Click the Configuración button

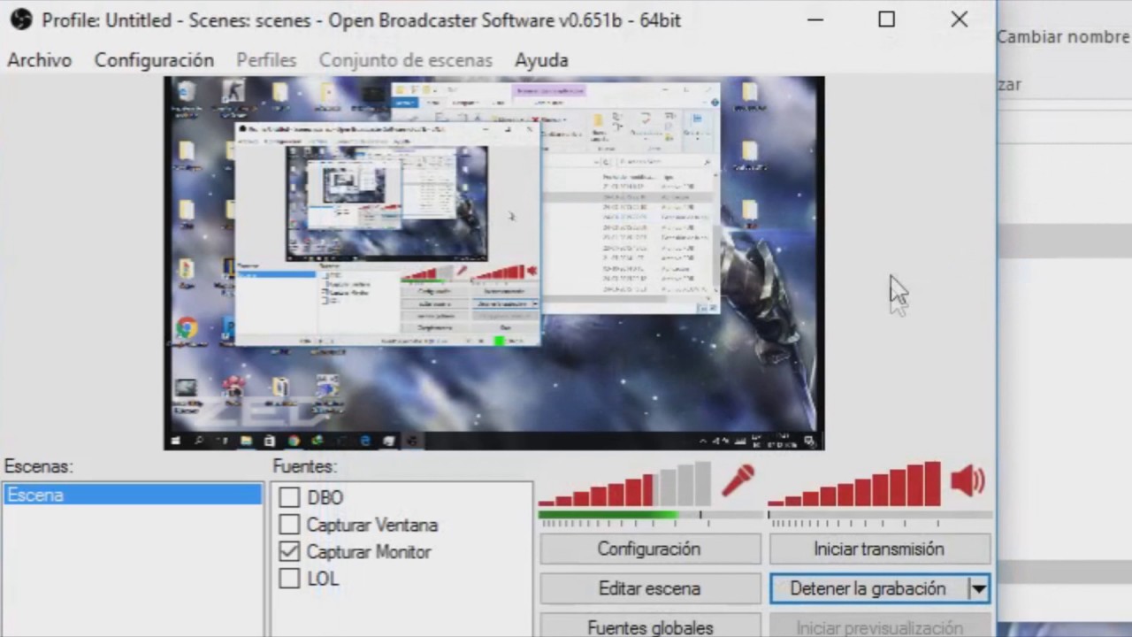(650, 549)
